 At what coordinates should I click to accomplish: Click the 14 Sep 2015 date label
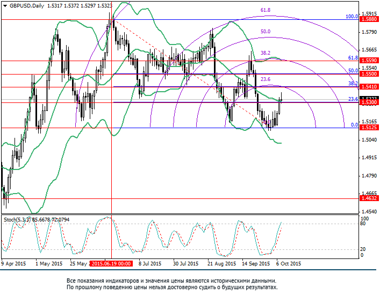tap(256, 264)
